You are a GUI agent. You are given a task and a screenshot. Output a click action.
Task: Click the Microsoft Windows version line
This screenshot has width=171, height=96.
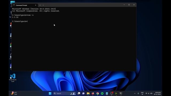point(34,9)
